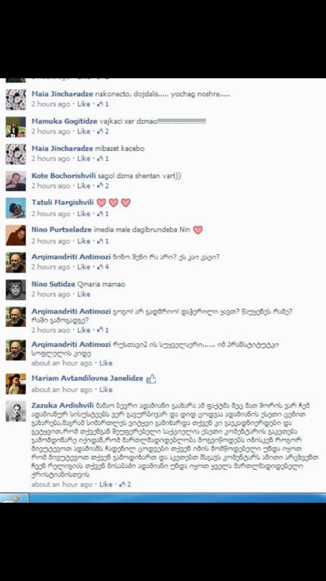Like Nino Sutidze's 'Qmaria mamao' comment

(x=84, y=294)
